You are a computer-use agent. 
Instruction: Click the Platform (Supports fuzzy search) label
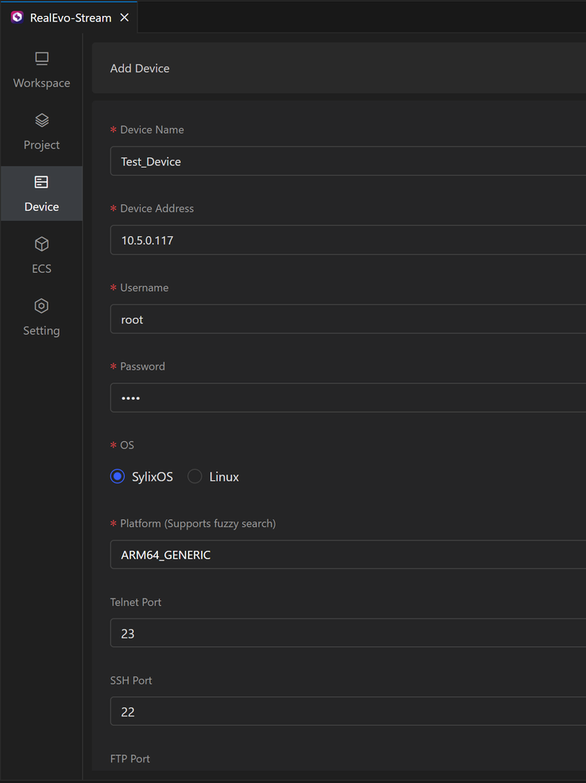198,523
